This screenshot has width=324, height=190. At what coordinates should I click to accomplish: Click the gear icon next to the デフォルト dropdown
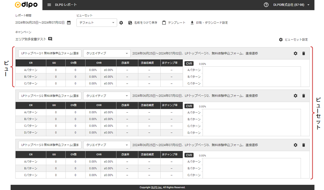pos(121,23)
